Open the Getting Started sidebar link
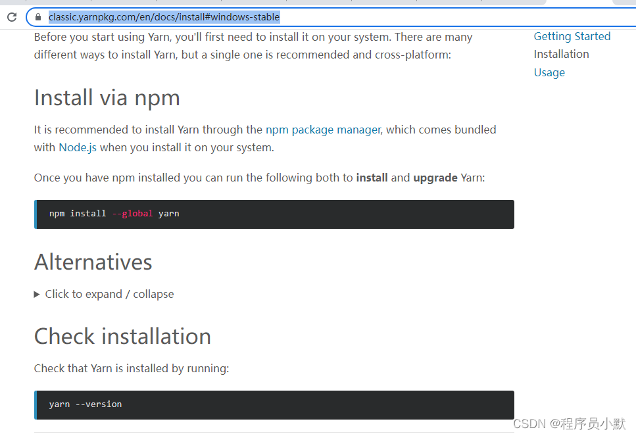636x436 pixels. (572, 36)
